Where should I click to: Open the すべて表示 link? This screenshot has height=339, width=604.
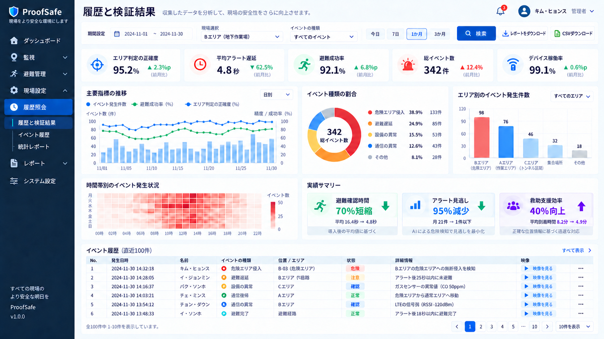(577, 250)
